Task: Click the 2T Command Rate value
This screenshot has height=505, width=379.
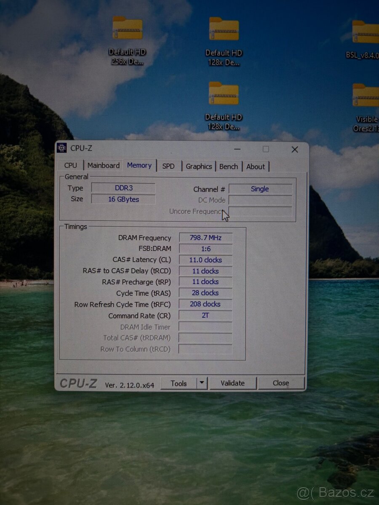Action: coord(206,315)
